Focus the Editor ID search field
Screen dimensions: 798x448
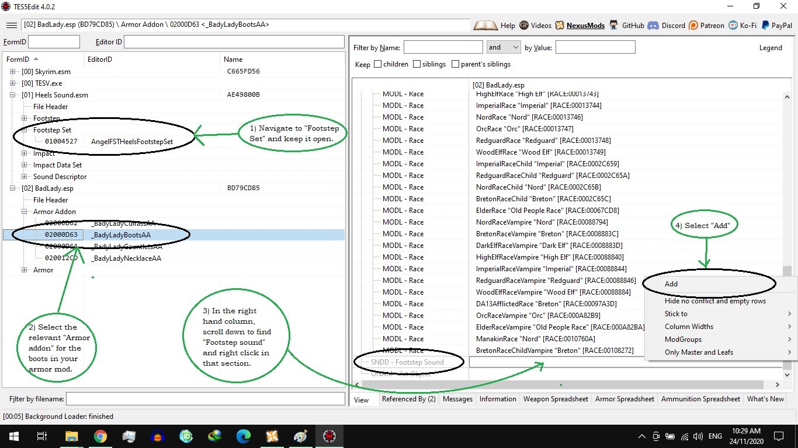[234, 42]
